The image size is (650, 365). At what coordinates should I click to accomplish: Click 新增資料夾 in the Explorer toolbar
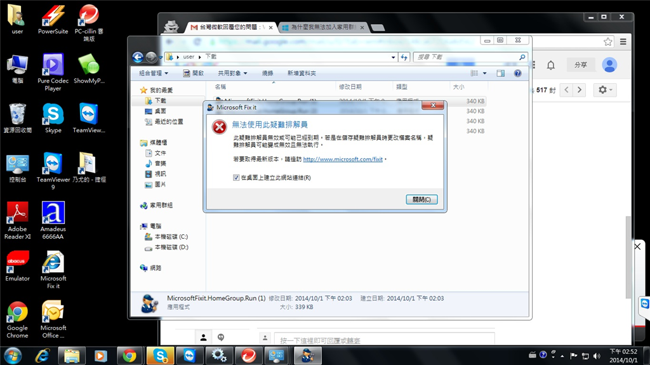302,73
